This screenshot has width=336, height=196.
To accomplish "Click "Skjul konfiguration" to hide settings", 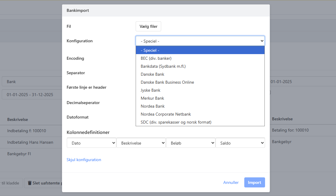I will point(84,160).
